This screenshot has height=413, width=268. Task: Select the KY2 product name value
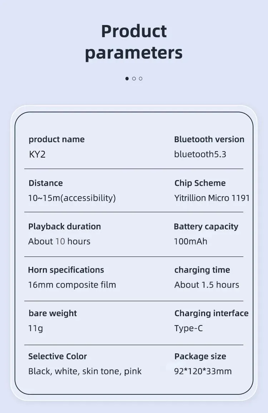(37, 154)
